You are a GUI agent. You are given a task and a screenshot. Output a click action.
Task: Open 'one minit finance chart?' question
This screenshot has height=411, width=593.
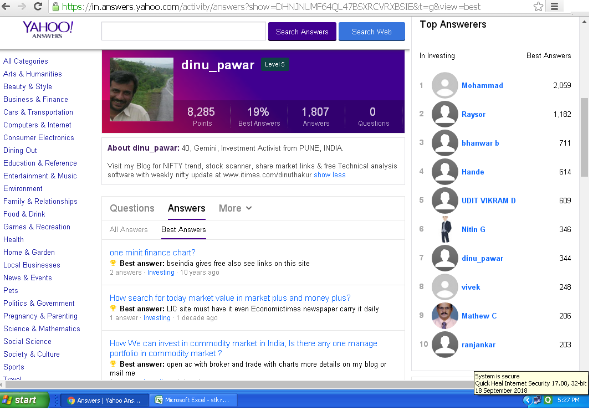point(152,253)
